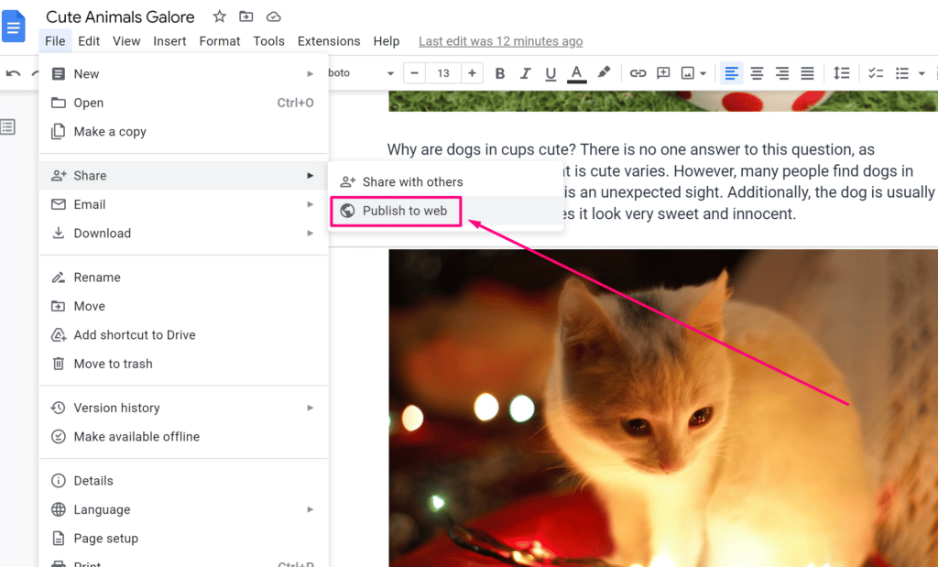Open the Edit menu

pyautogui.click(x=89, y=41)
